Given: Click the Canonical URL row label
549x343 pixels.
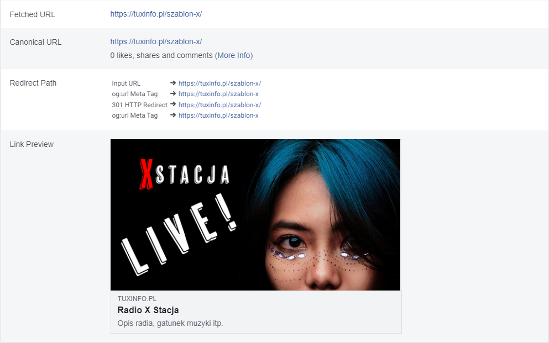Looking at the screenshot, I should (x=35, y=42).
